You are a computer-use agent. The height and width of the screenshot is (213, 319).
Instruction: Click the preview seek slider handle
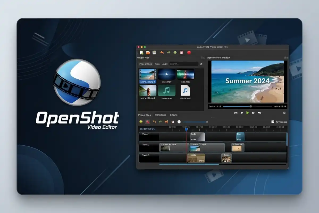point(251,106)
